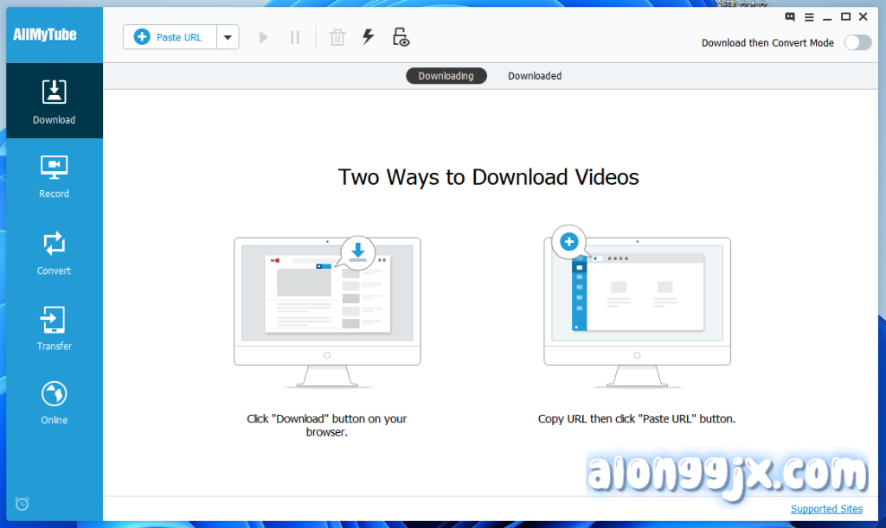This screenshot has width=886, height=528.
Task: Switch to the Downloaded tab
Action: click(534, 76)
